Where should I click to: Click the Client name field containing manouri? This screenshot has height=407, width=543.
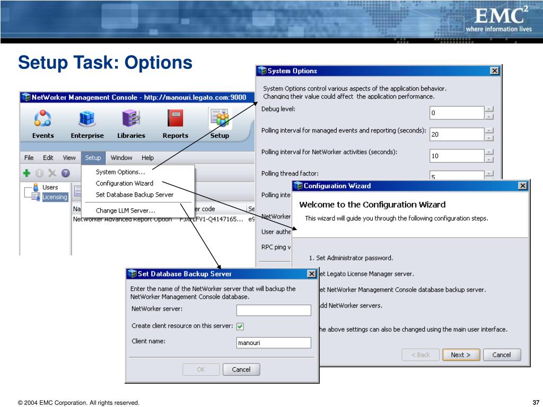[x=274, y=343]
